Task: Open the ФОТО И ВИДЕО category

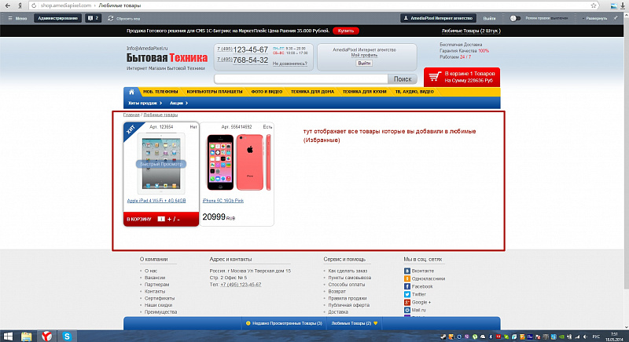Action: (x=267, y=92)
